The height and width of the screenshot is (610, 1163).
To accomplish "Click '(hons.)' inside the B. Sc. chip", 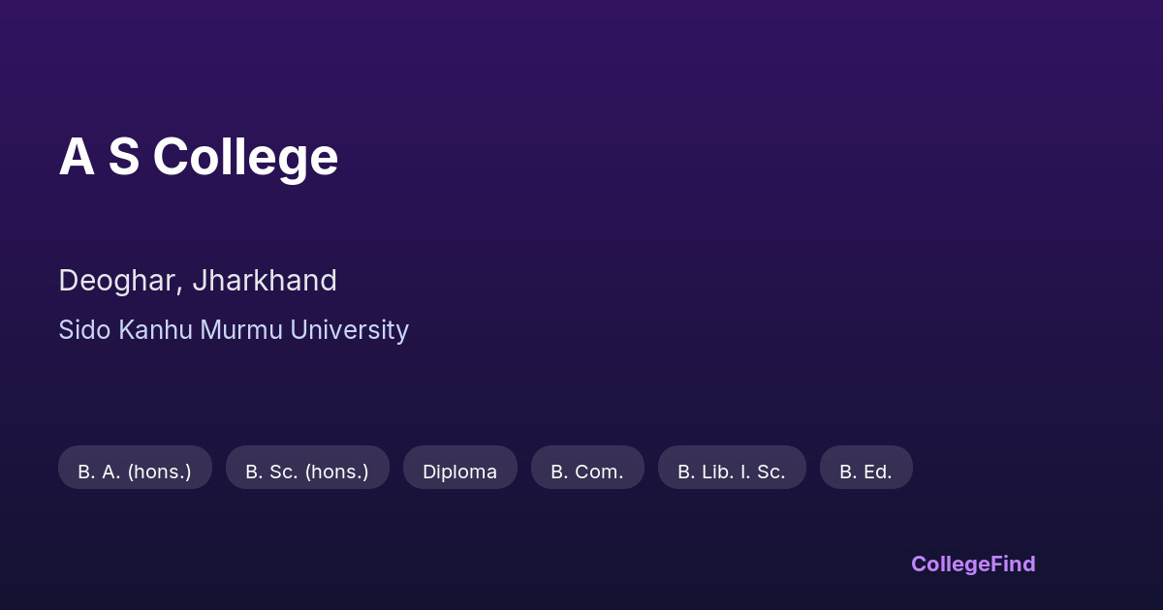I will [x=336, y=472].
